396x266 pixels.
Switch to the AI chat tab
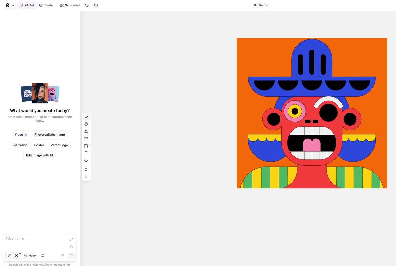pos(27,5)
